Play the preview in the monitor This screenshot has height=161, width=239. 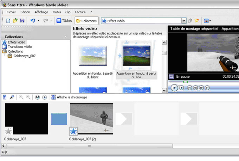[x=174, y=88]
